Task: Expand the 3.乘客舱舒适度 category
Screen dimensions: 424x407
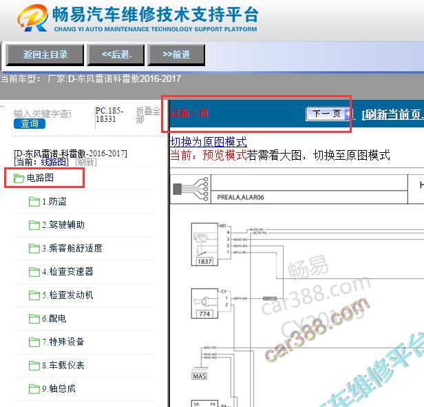Action: [x=72, y=248]
